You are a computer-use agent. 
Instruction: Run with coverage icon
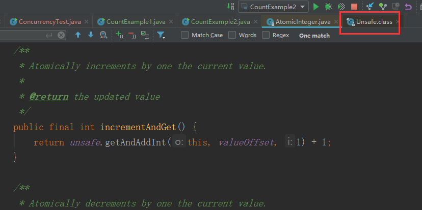[x=341, y=7]
